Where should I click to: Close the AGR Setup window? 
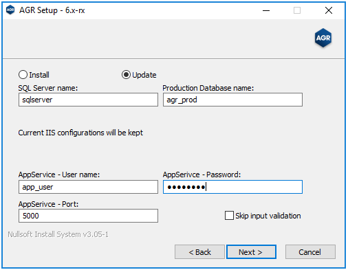click(329, 10)
